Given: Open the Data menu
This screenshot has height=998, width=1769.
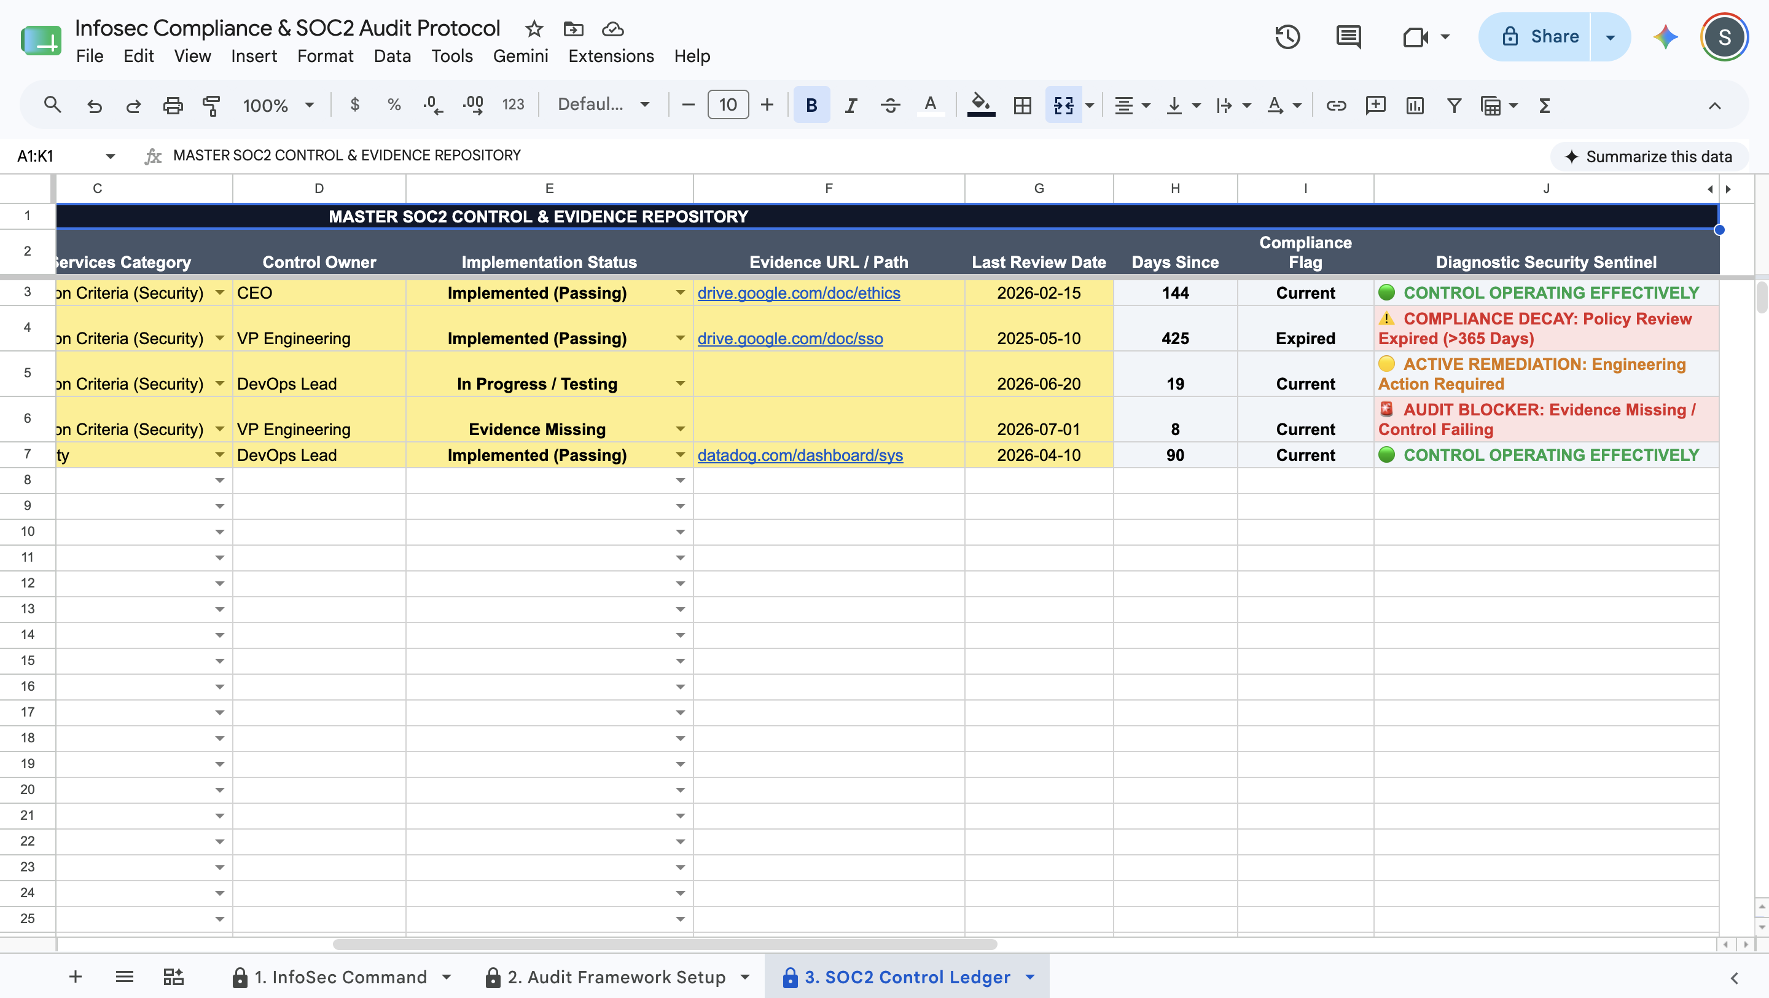Looking at the screenshot, I should 392,57.
